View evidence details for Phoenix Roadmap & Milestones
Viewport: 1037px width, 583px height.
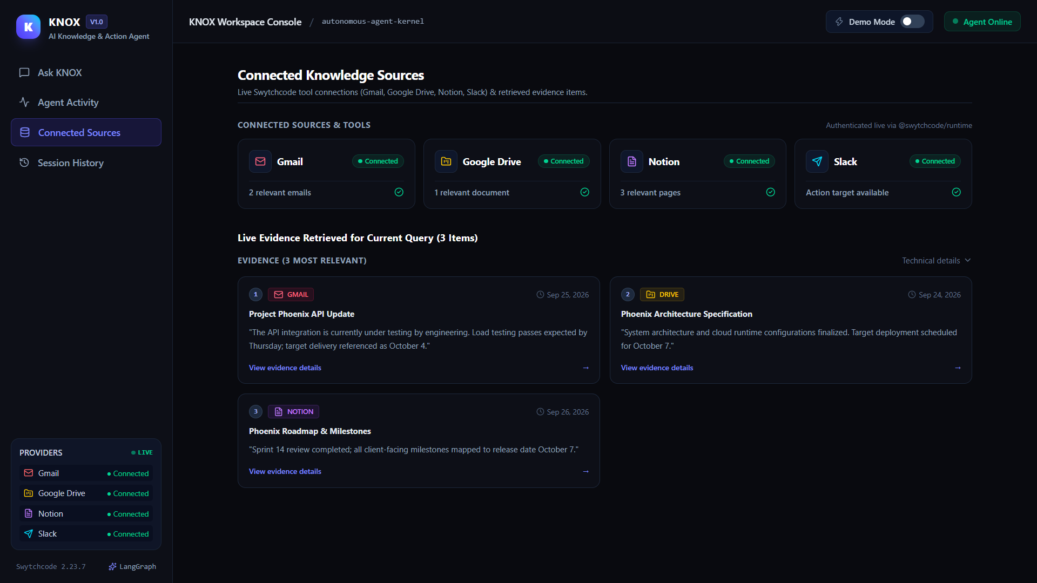pos(285,471)
